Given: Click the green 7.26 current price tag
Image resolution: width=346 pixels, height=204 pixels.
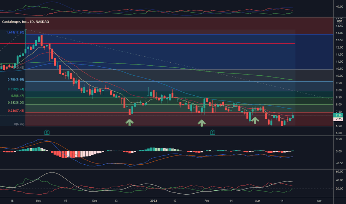Looking at the screenshot, I should (x=339, y=115).
